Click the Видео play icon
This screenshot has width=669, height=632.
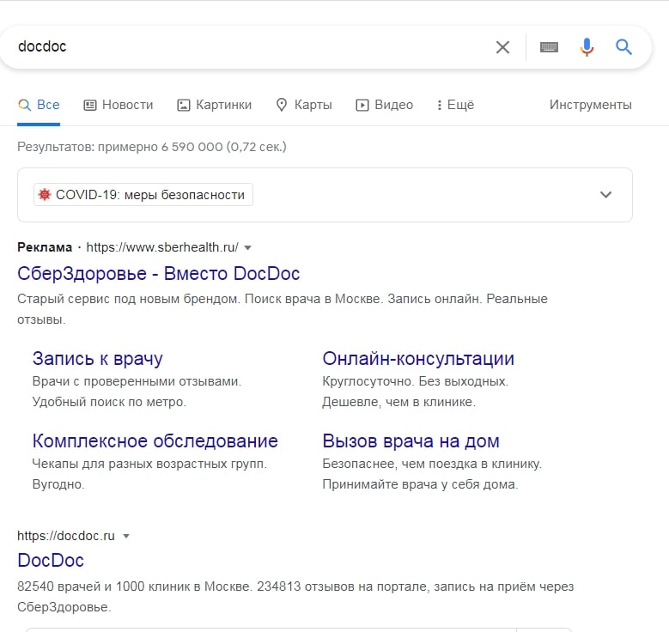362,105
